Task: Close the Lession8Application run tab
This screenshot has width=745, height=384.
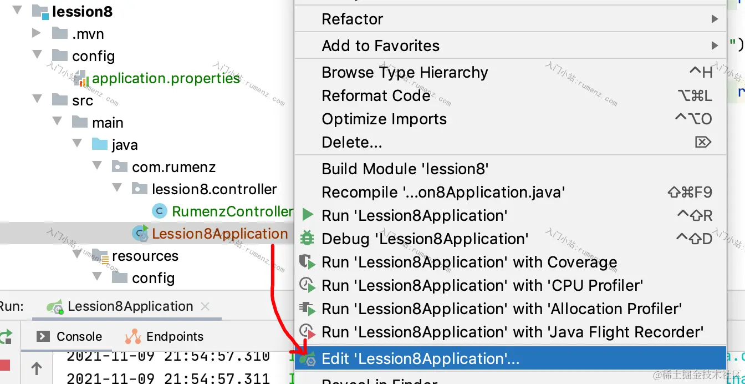Action: tap(205, 306)
